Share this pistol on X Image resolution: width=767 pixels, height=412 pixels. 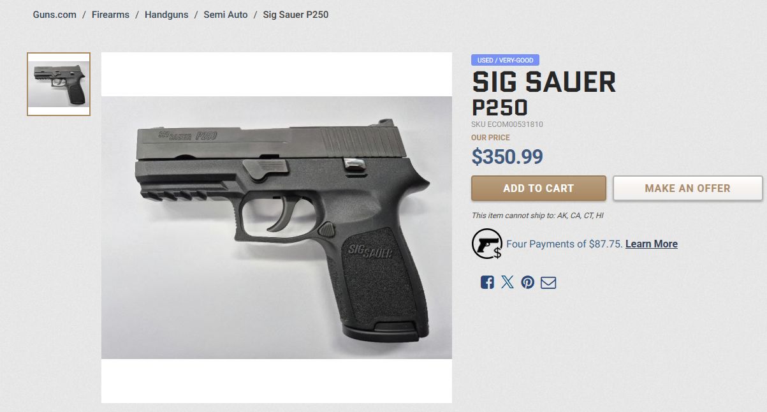click(x=508, y=283)
